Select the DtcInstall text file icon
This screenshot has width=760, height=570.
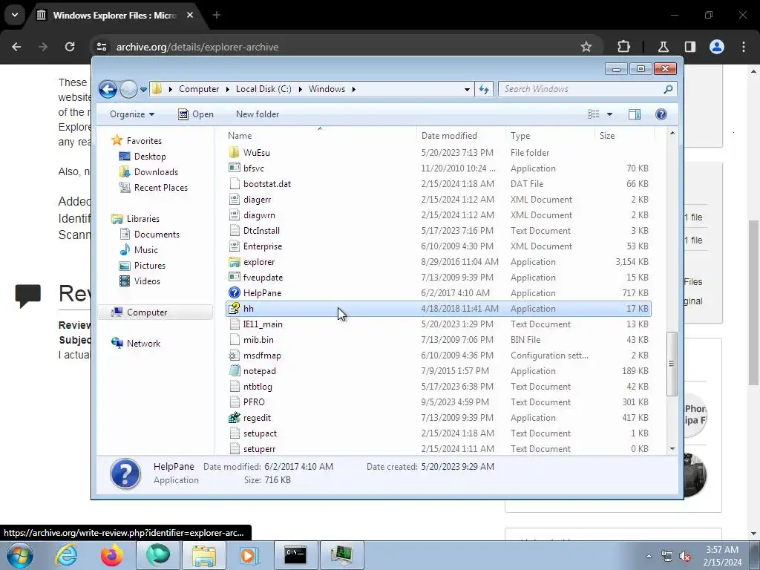pyautogui.click(x=234, y=231)
